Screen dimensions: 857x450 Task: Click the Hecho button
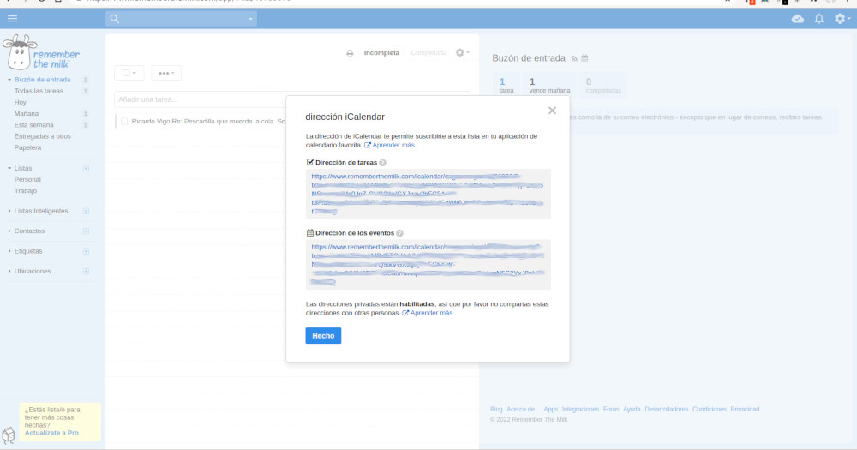[x=323, y=336]
